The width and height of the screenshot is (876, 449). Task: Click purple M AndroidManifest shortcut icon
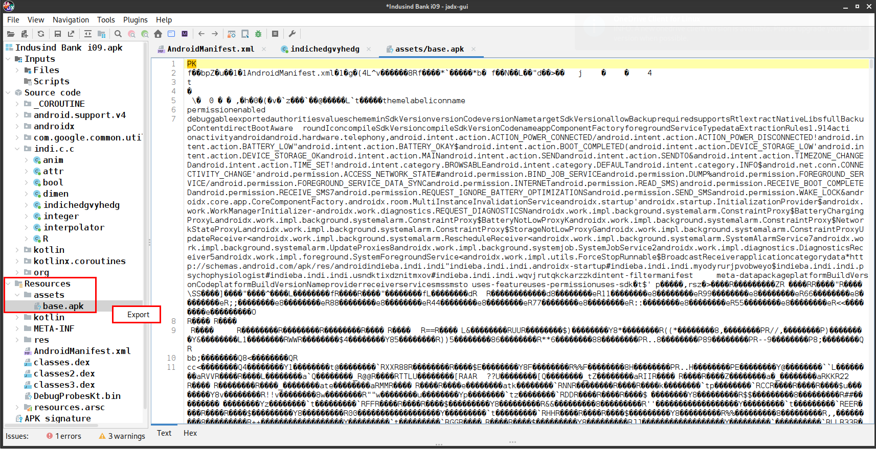click(185, 34)
